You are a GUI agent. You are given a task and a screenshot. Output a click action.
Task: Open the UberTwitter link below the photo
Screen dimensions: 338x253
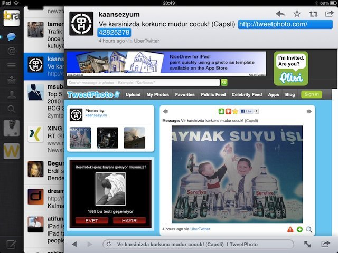point(200,229)
